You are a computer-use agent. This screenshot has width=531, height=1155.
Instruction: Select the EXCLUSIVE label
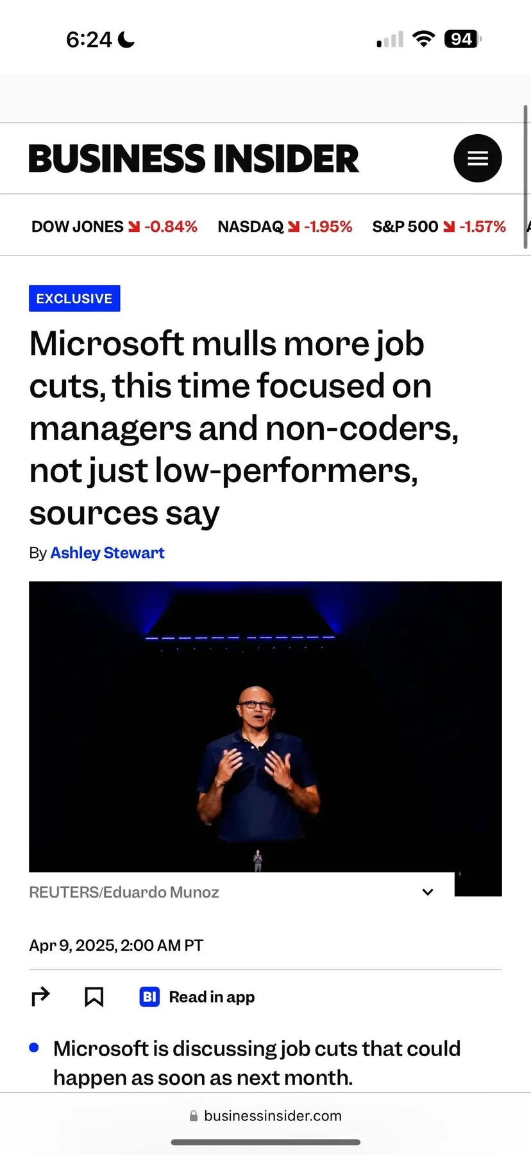pos(74,298)
